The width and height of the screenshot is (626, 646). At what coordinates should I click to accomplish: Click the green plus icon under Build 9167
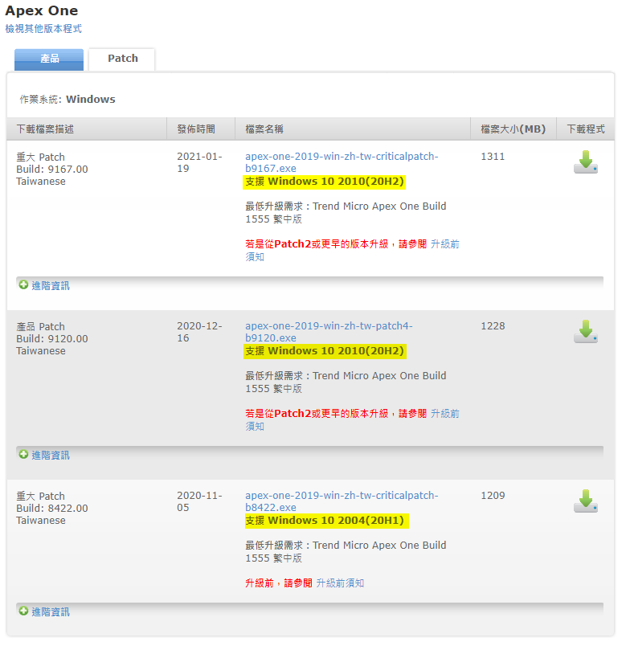23,284
